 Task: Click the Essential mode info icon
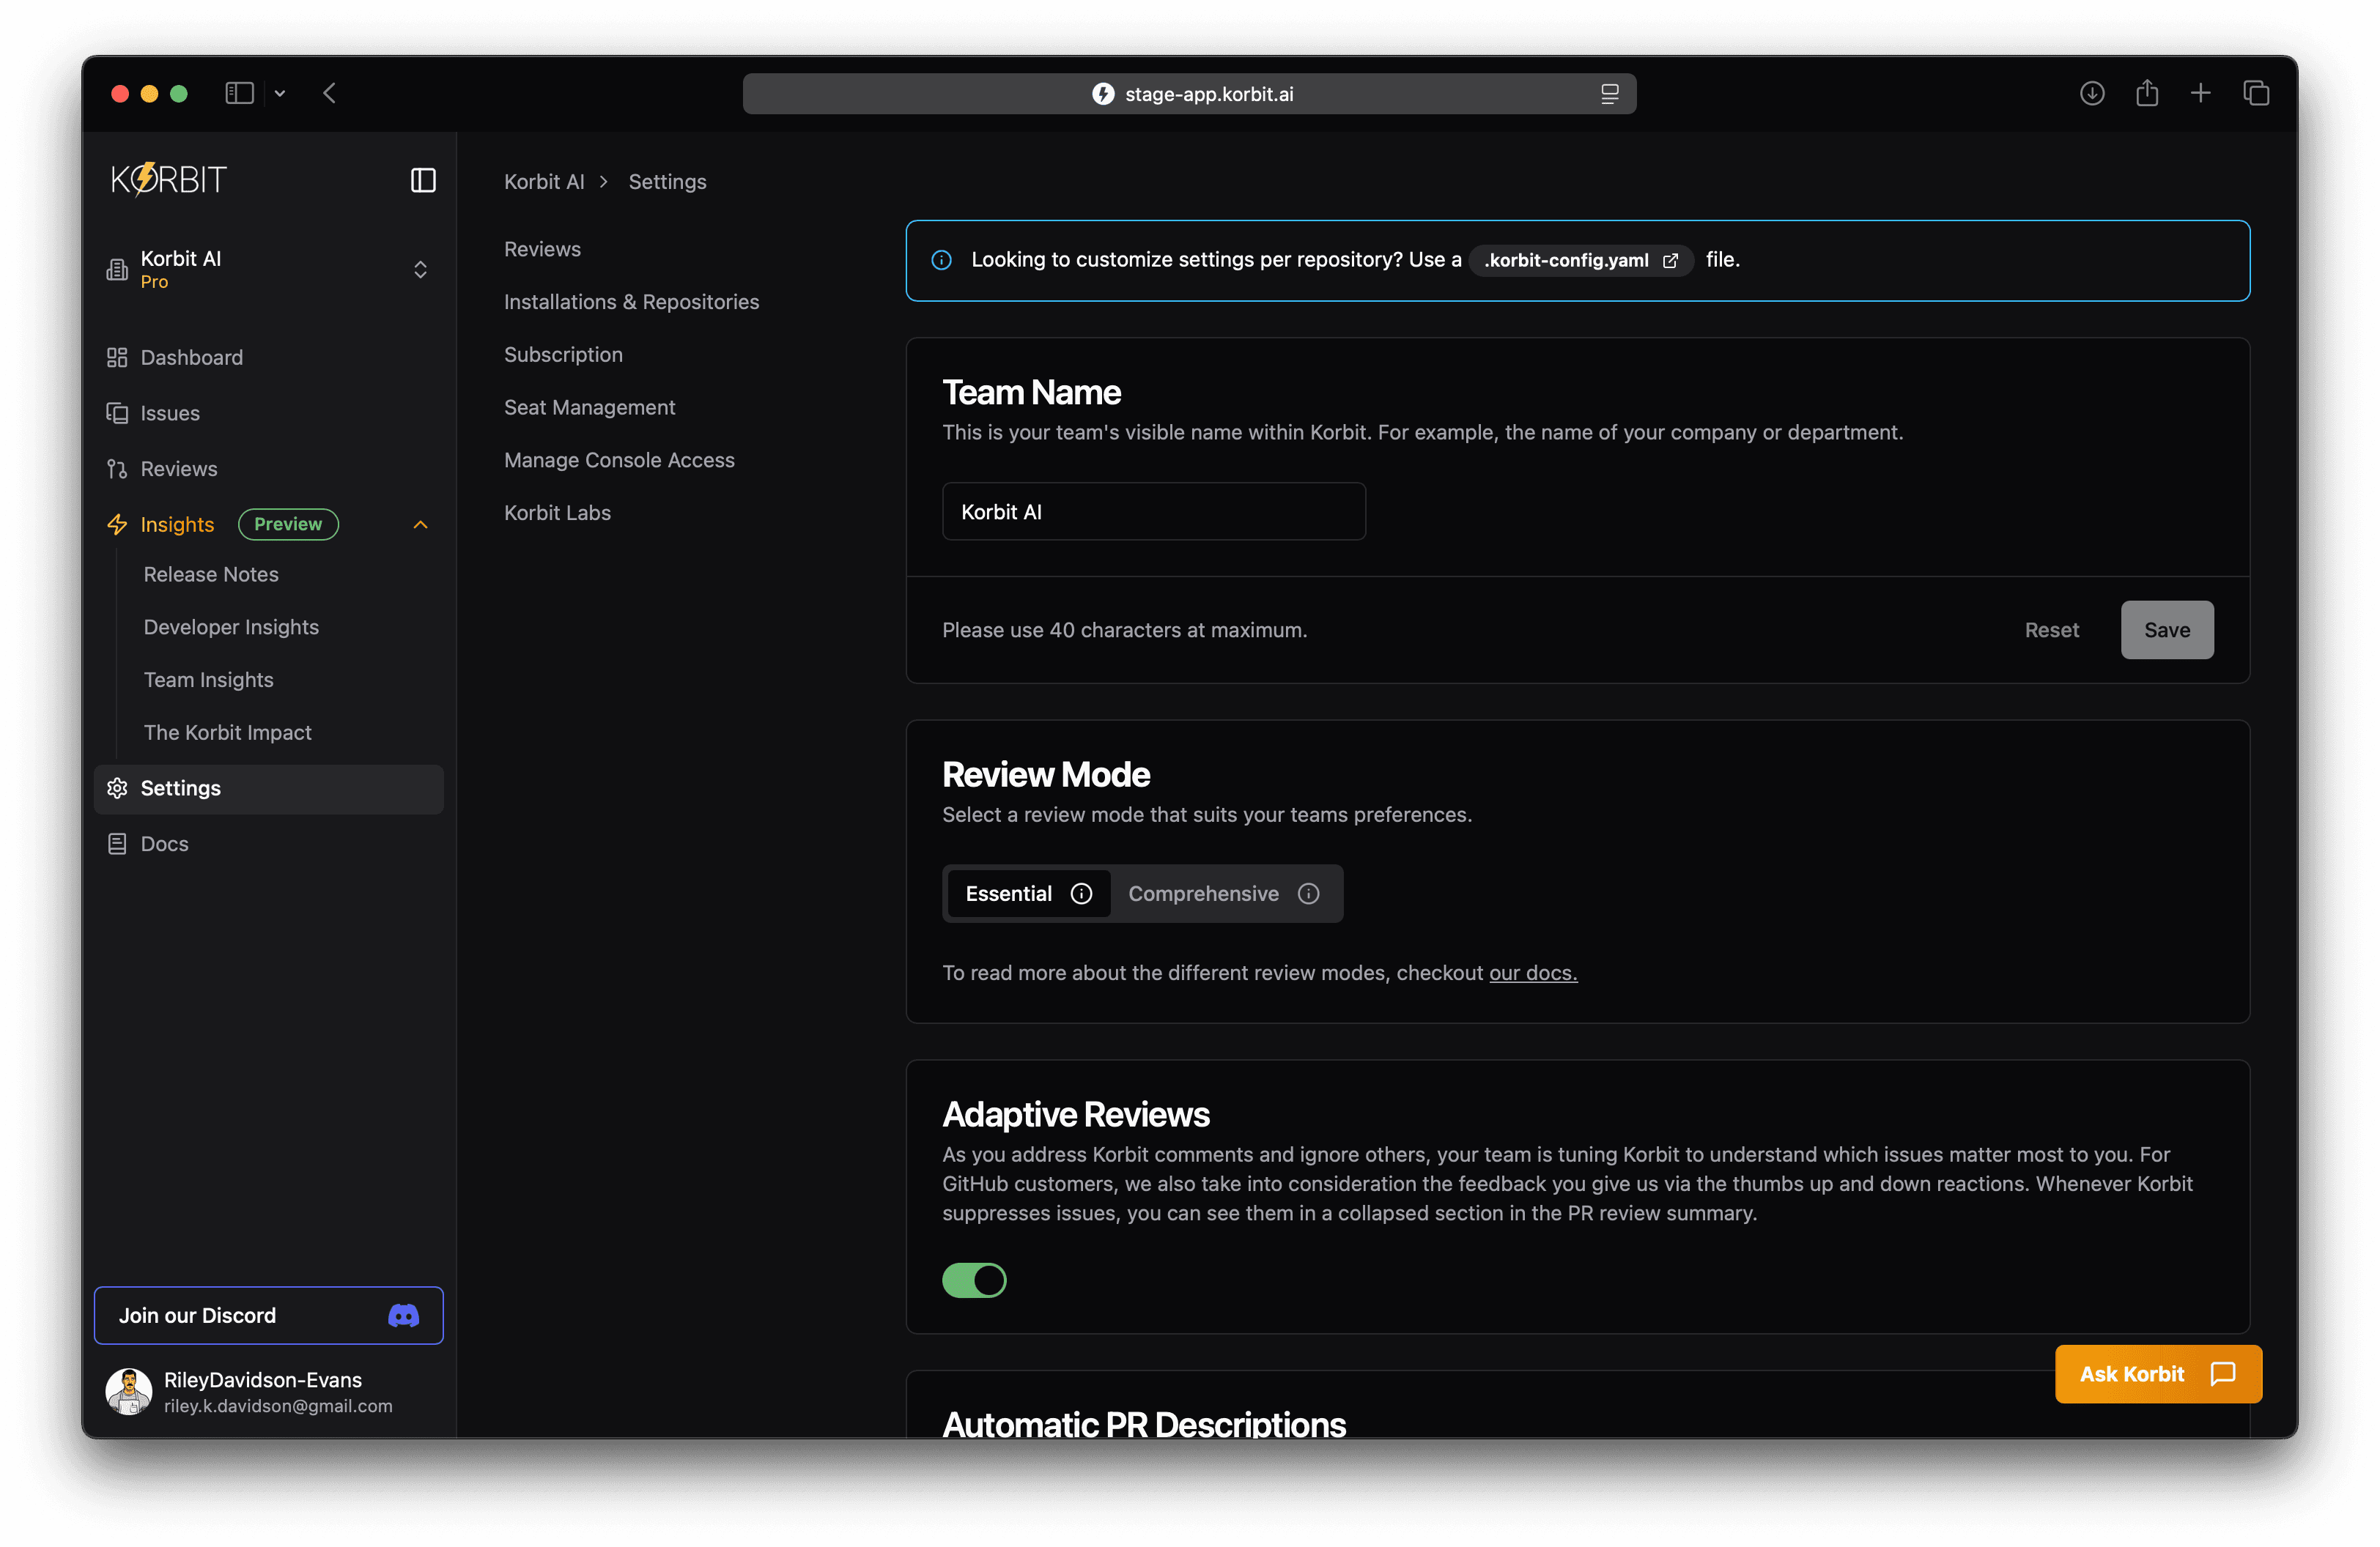point(1081,894)
